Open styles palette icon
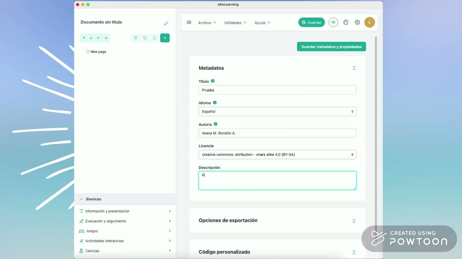Viewport: 462px width, 259px height. click(x=346, y=22)
